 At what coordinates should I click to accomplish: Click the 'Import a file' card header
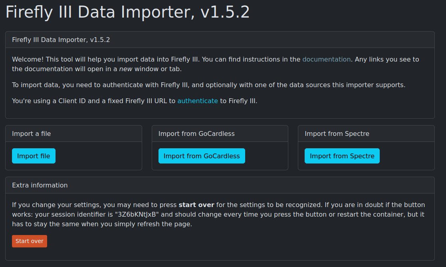click(32, 133)
